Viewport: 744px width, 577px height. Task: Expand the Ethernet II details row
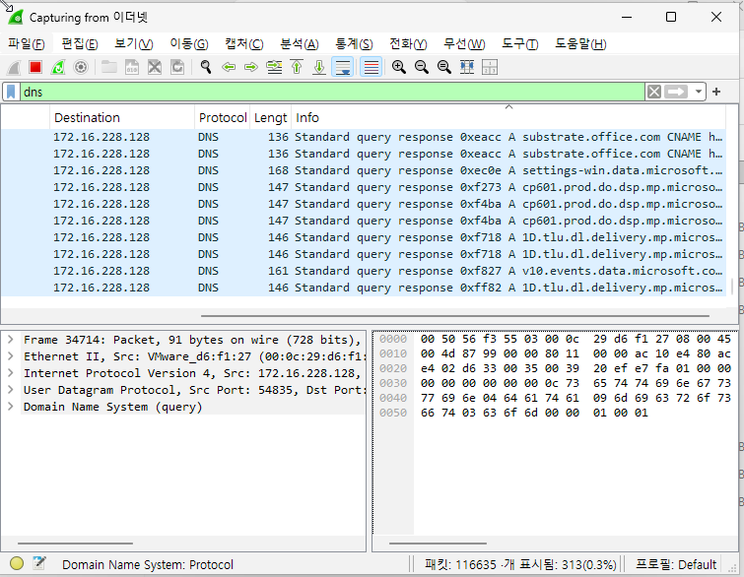[10, 356]
